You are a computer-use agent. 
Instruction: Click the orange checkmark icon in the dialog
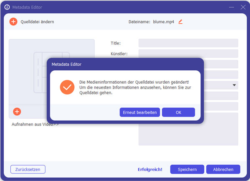click(x=67, y=87)
